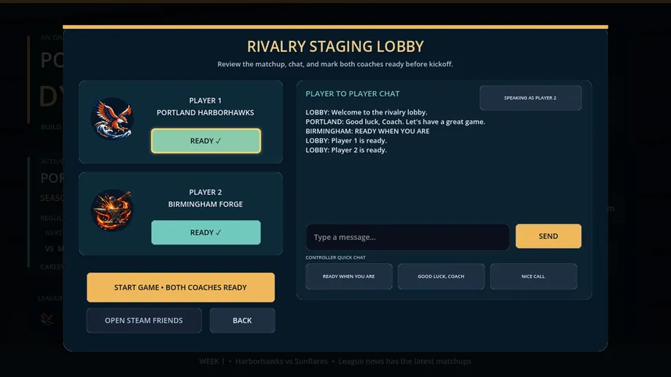Send quick chat Nice Call
This screenshot has height=377, width=671.
coord(533,276)
